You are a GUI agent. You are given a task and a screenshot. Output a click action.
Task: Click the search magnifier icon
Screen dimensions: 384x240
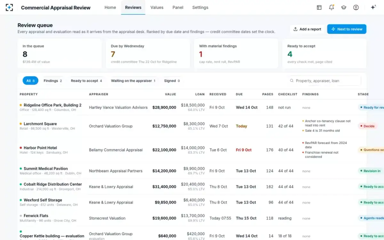coord(292,81)
